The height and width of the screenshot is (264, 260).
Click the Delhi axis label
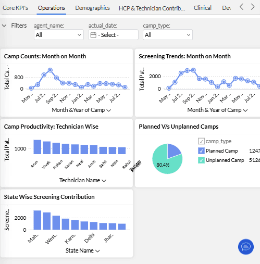click(x=90, y=238)
